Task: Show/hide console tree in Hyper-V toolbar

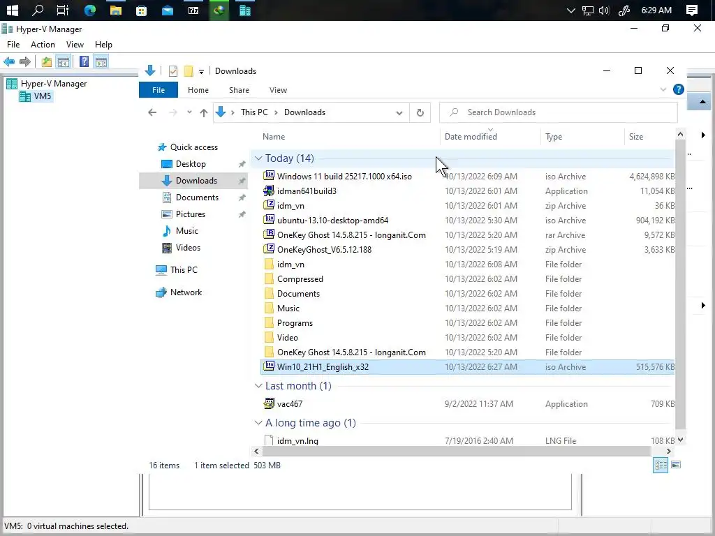Action: pos(64,61)
